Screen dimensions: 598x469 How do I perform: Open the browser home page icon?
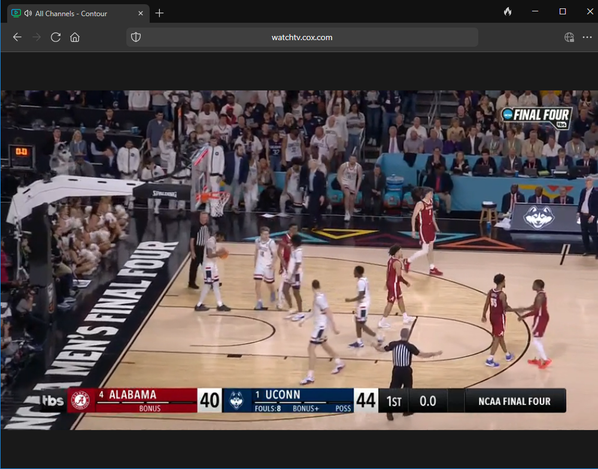click(75, 37)
